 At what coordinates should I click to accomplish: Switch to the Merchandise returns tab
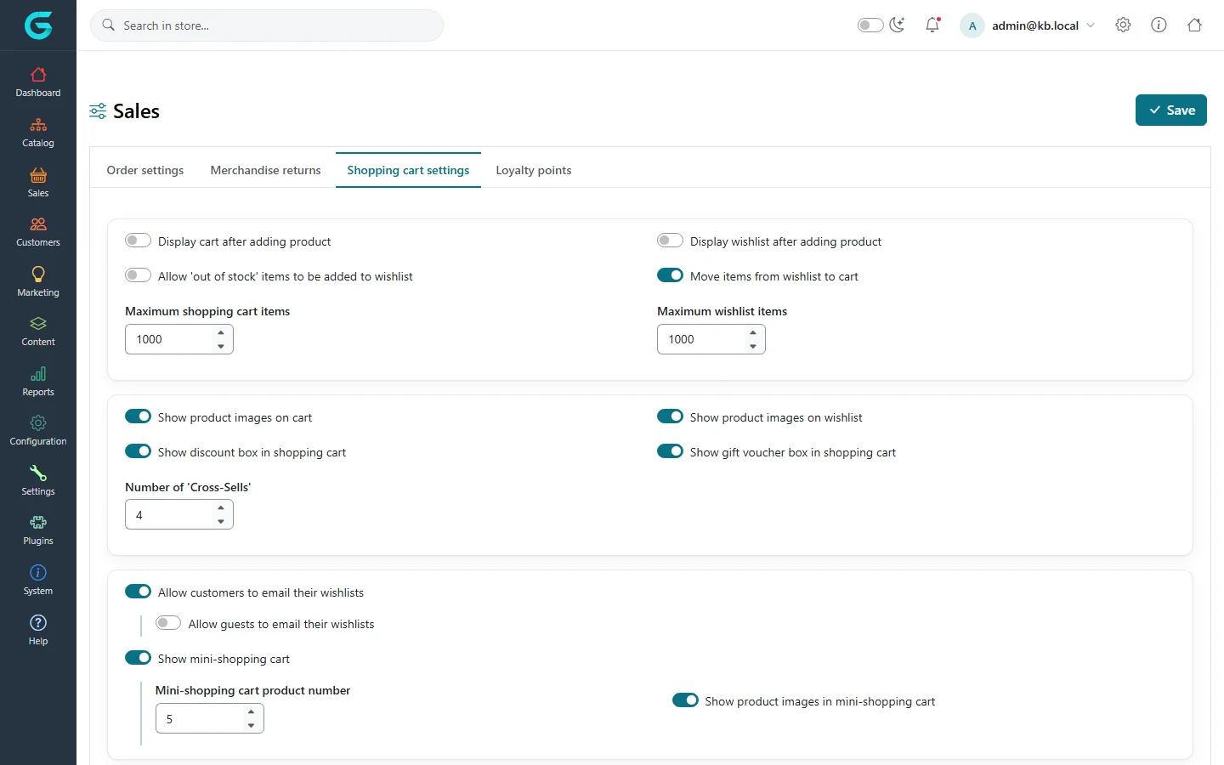266,170
